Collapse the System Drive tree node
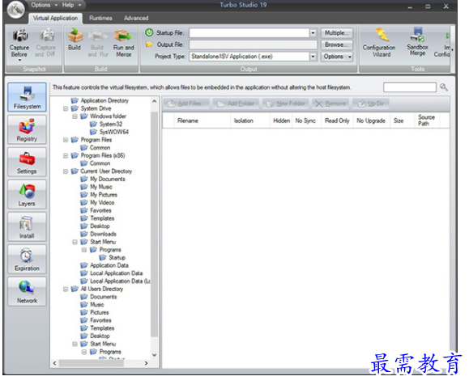 [66, 108]
